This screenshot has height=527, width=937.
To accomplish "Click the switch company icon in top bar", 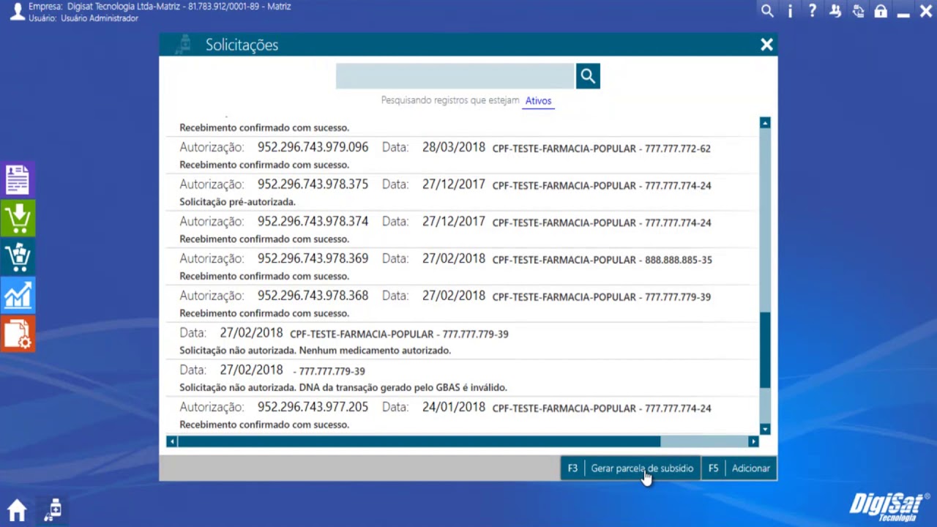I will coord(858,11).
